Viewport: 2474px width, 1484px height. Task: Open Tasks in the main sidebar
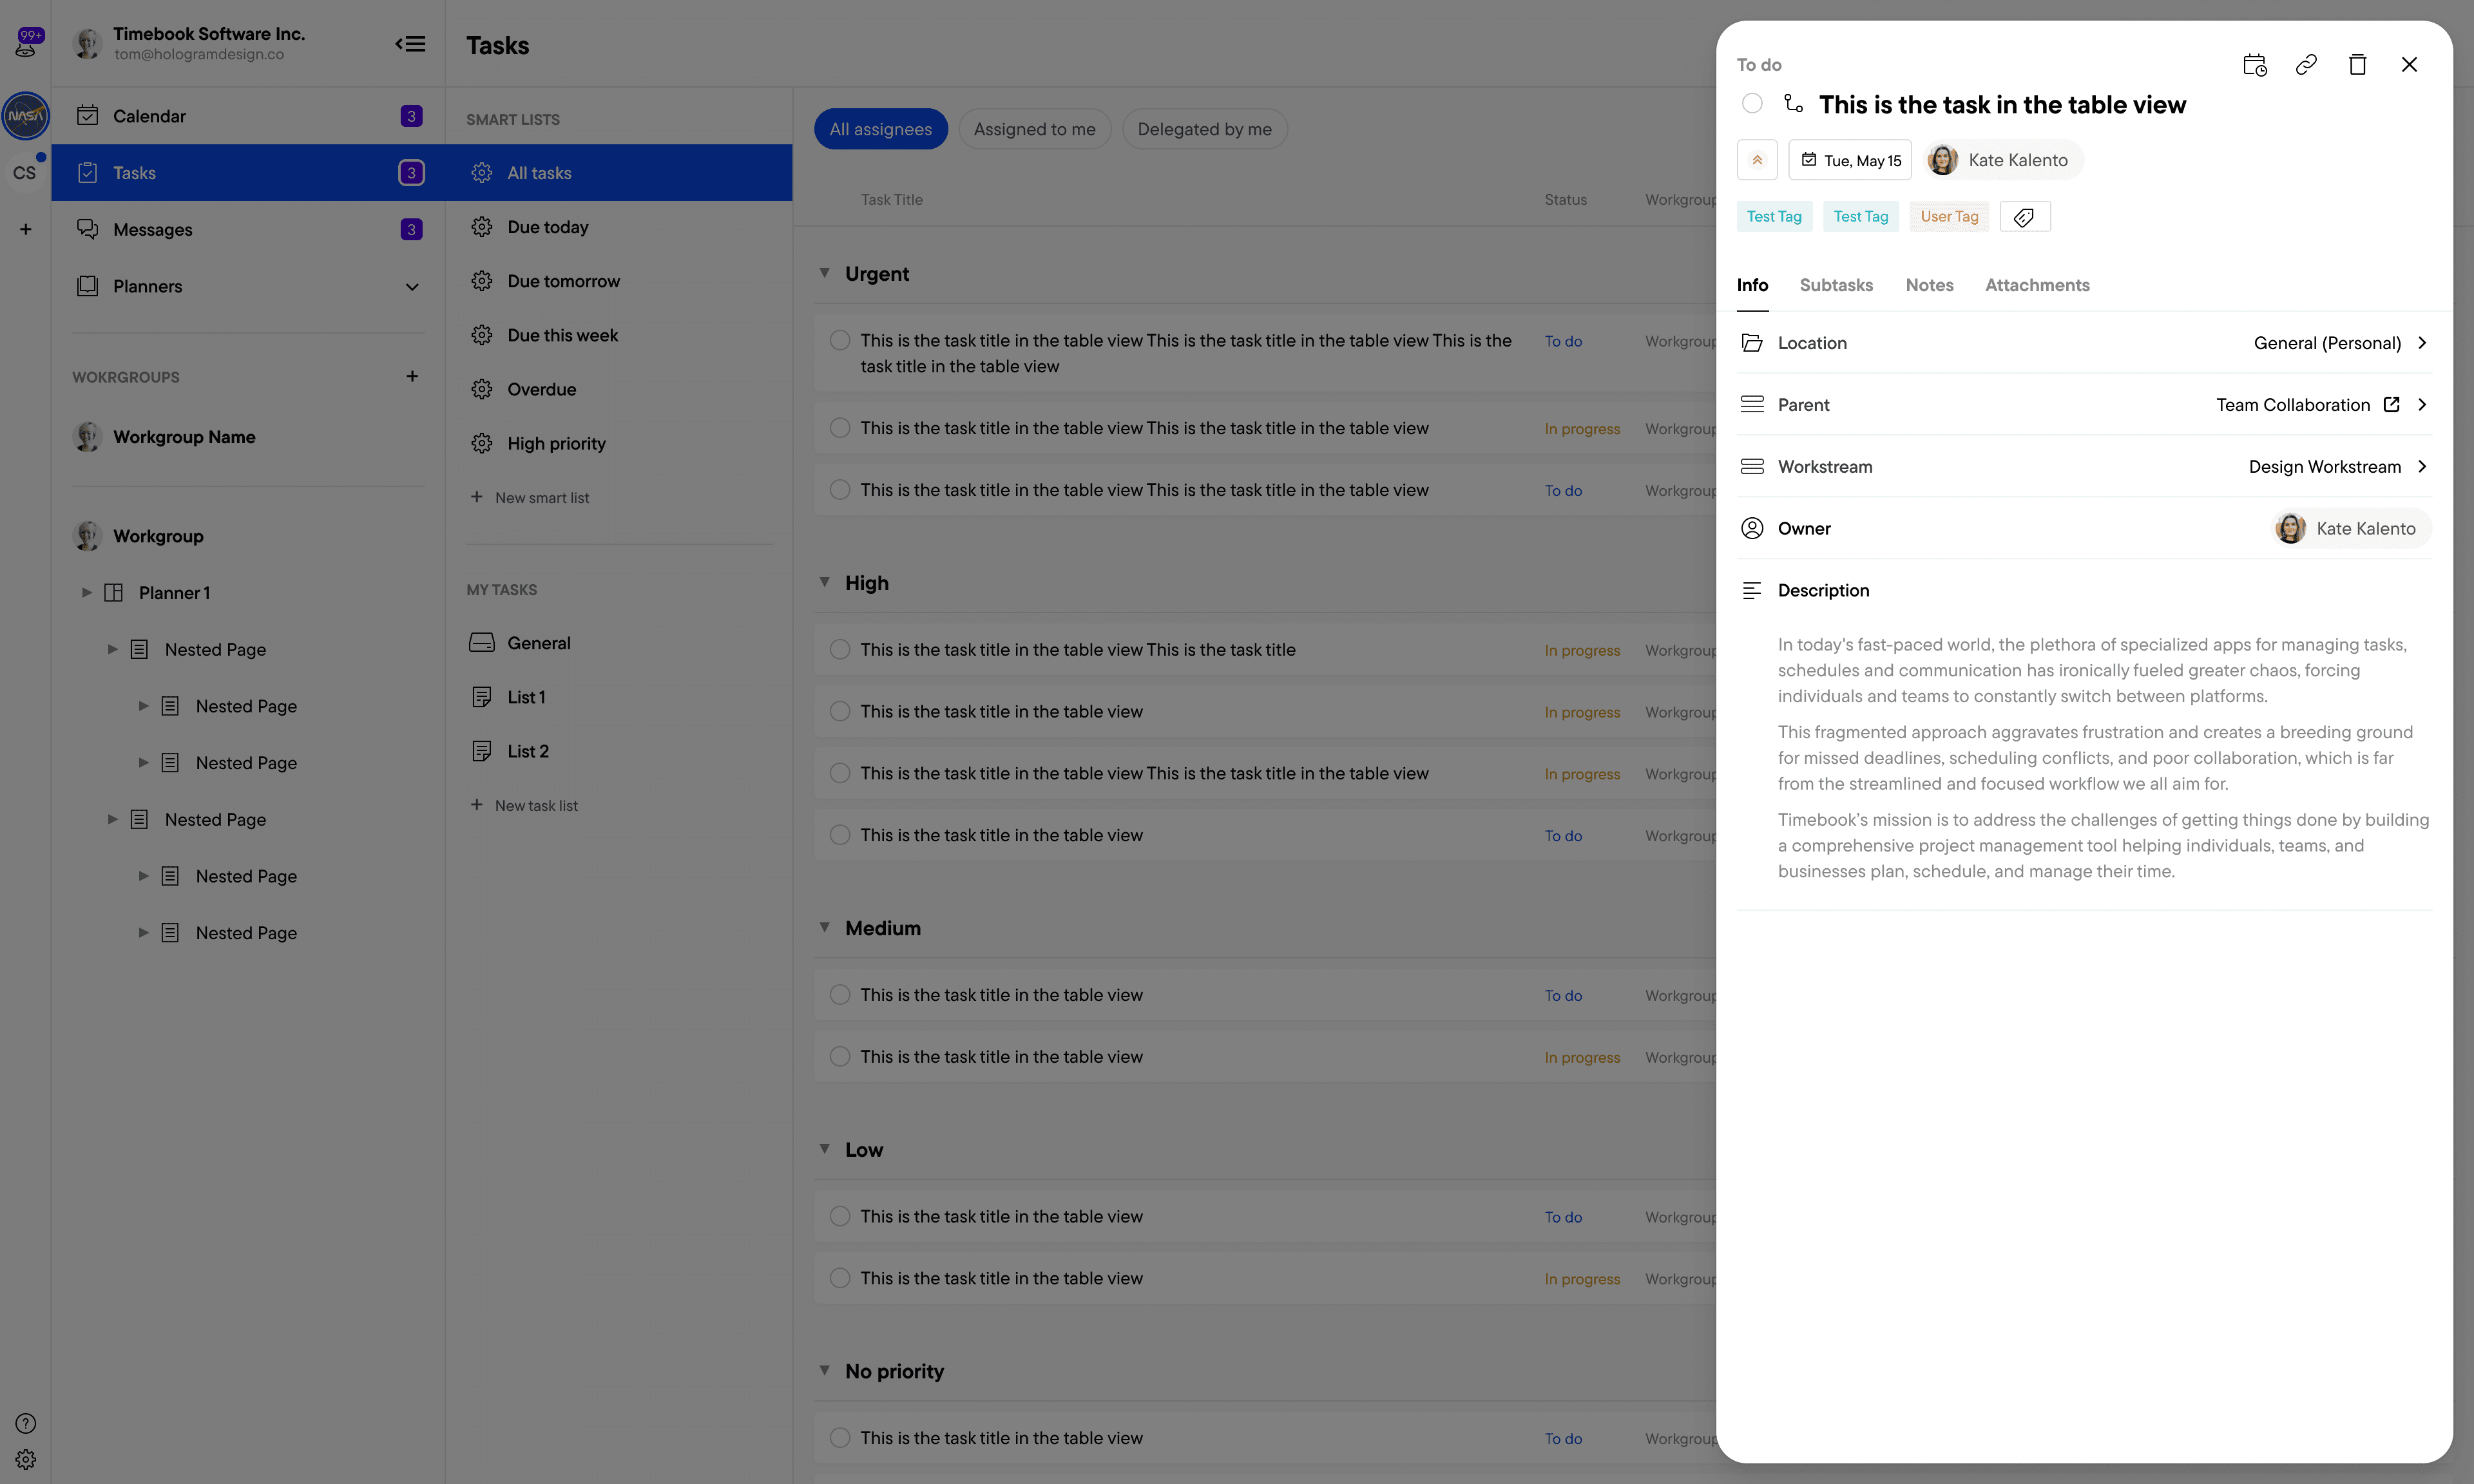(x=248, y=173)
